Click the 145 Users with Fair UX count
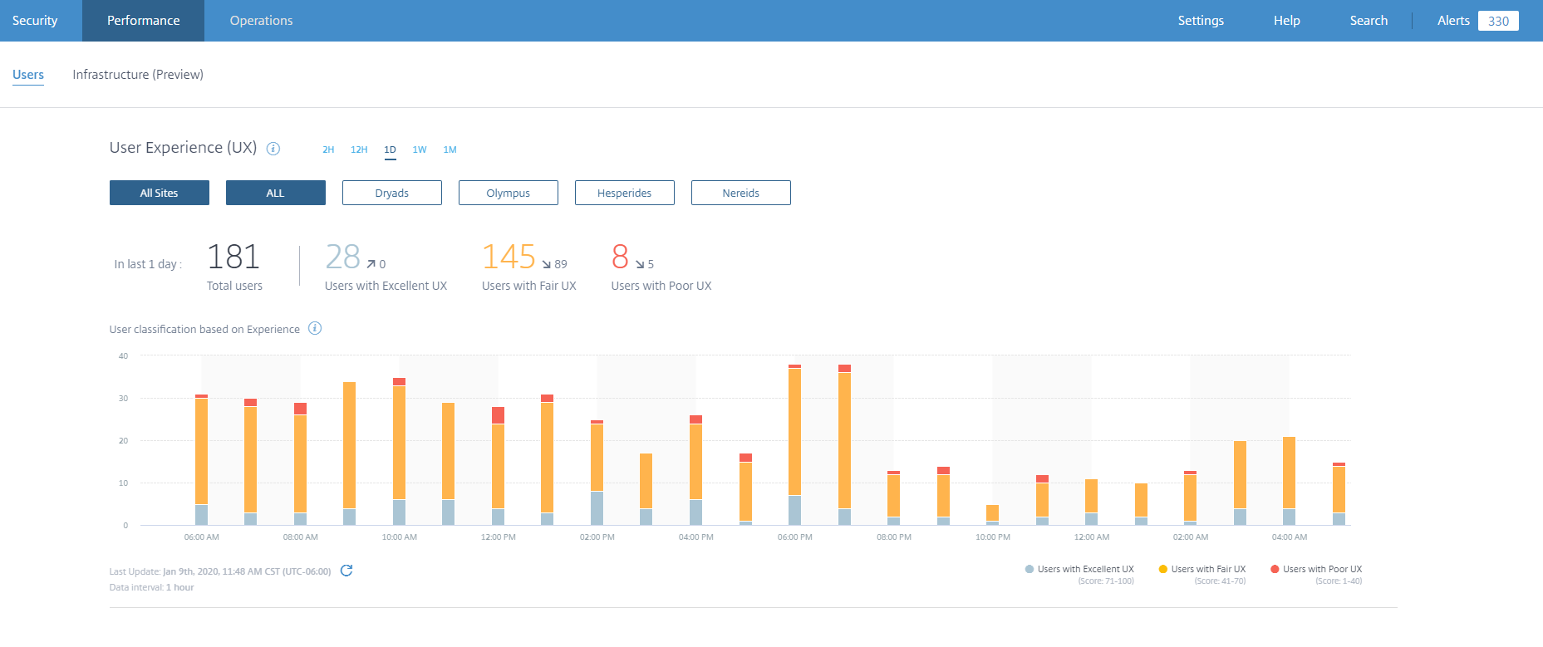1543x647 pixels. click(509, 257)
